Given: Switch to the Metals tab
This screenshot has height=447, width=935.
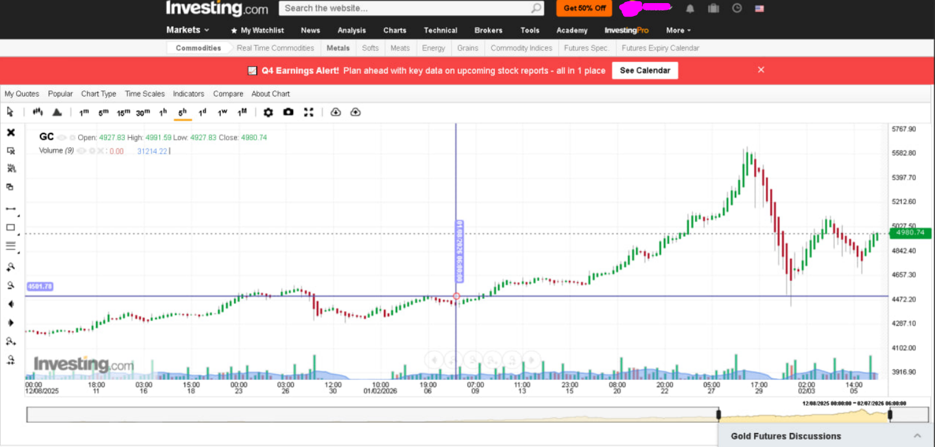Looking at the screenshot, I should pyautogui.click(x=338, y=47).
